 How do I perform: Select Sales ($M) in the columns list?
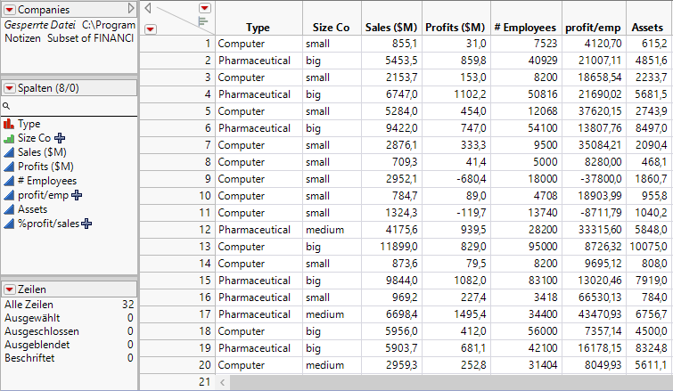coord(42,152)
